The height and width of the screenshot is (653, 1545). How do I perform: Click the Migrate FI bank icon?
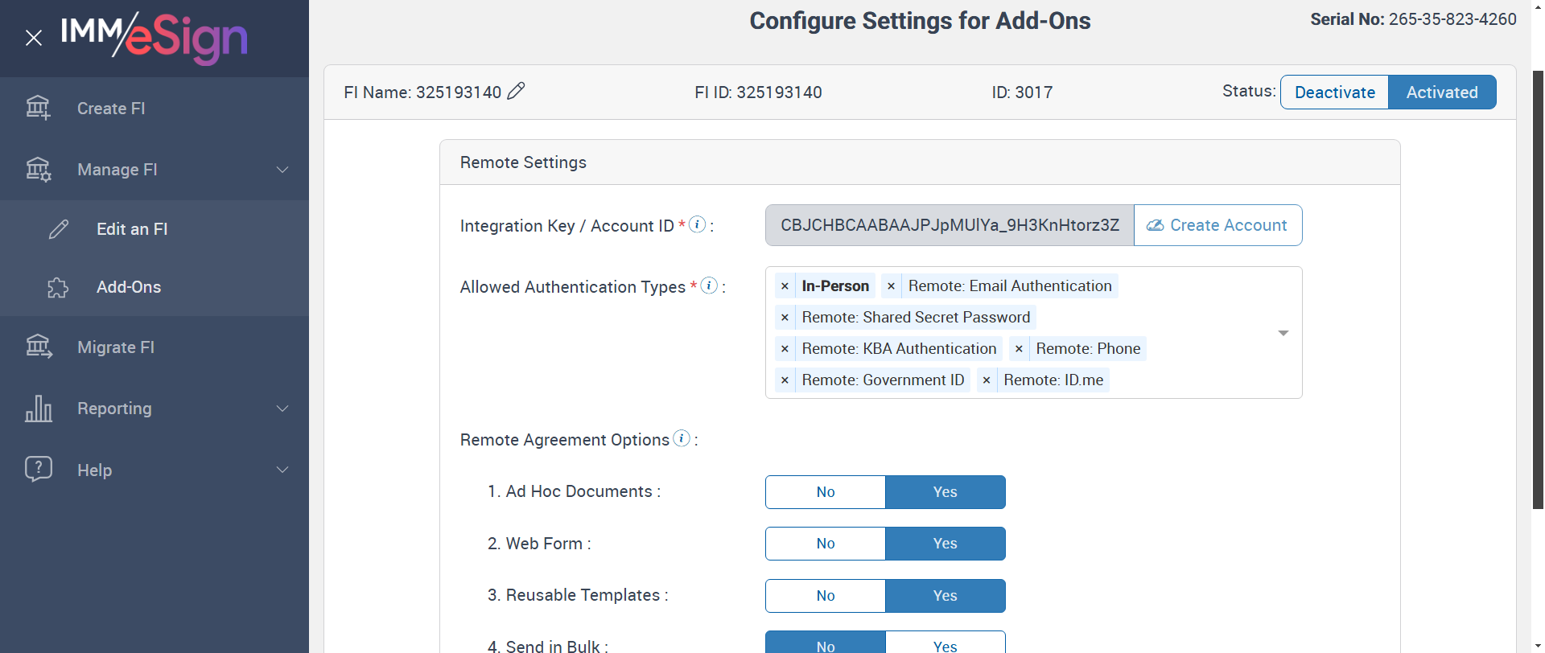pyautogui.click(x=38, y=347)
